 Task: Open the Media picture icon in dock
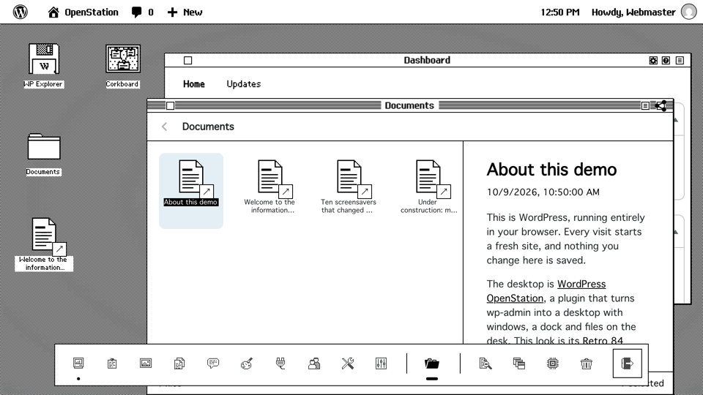tap(146, 364)
